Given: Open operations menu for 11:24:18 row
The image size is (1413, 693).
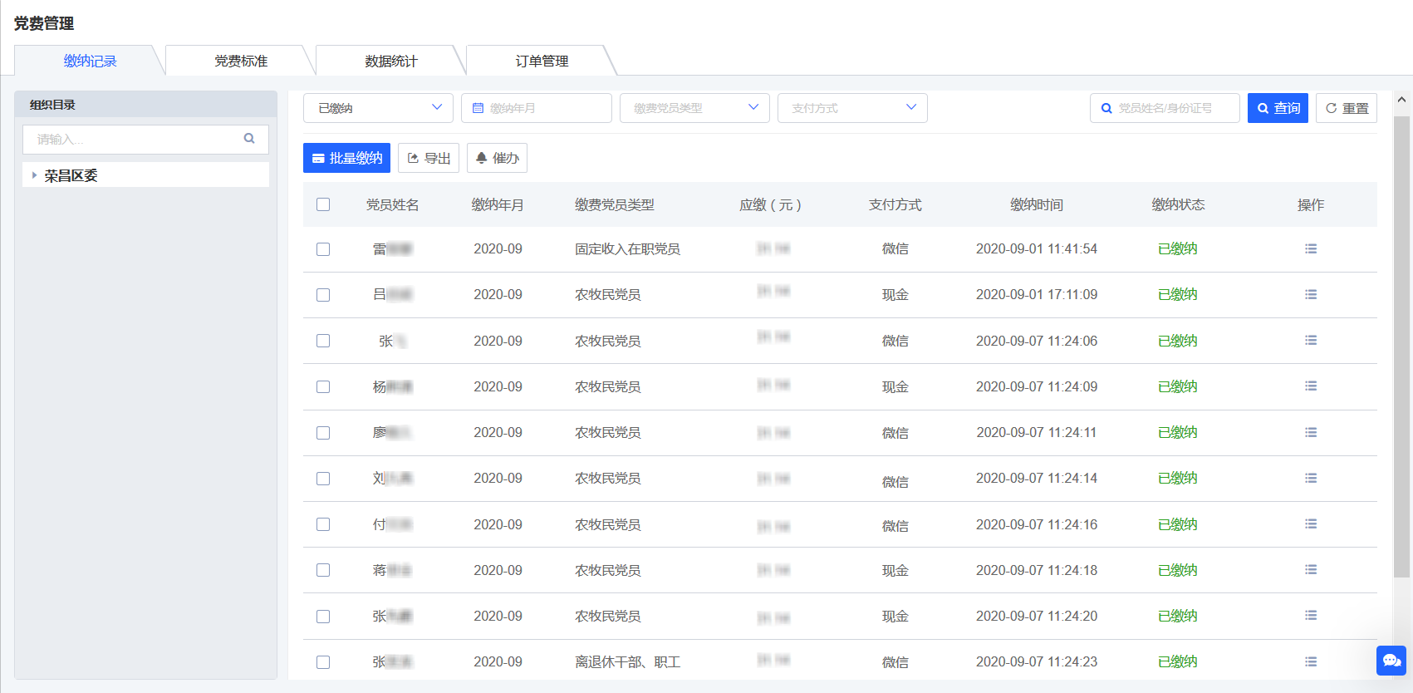Looking at the screenshot, I should point(1311,569).
